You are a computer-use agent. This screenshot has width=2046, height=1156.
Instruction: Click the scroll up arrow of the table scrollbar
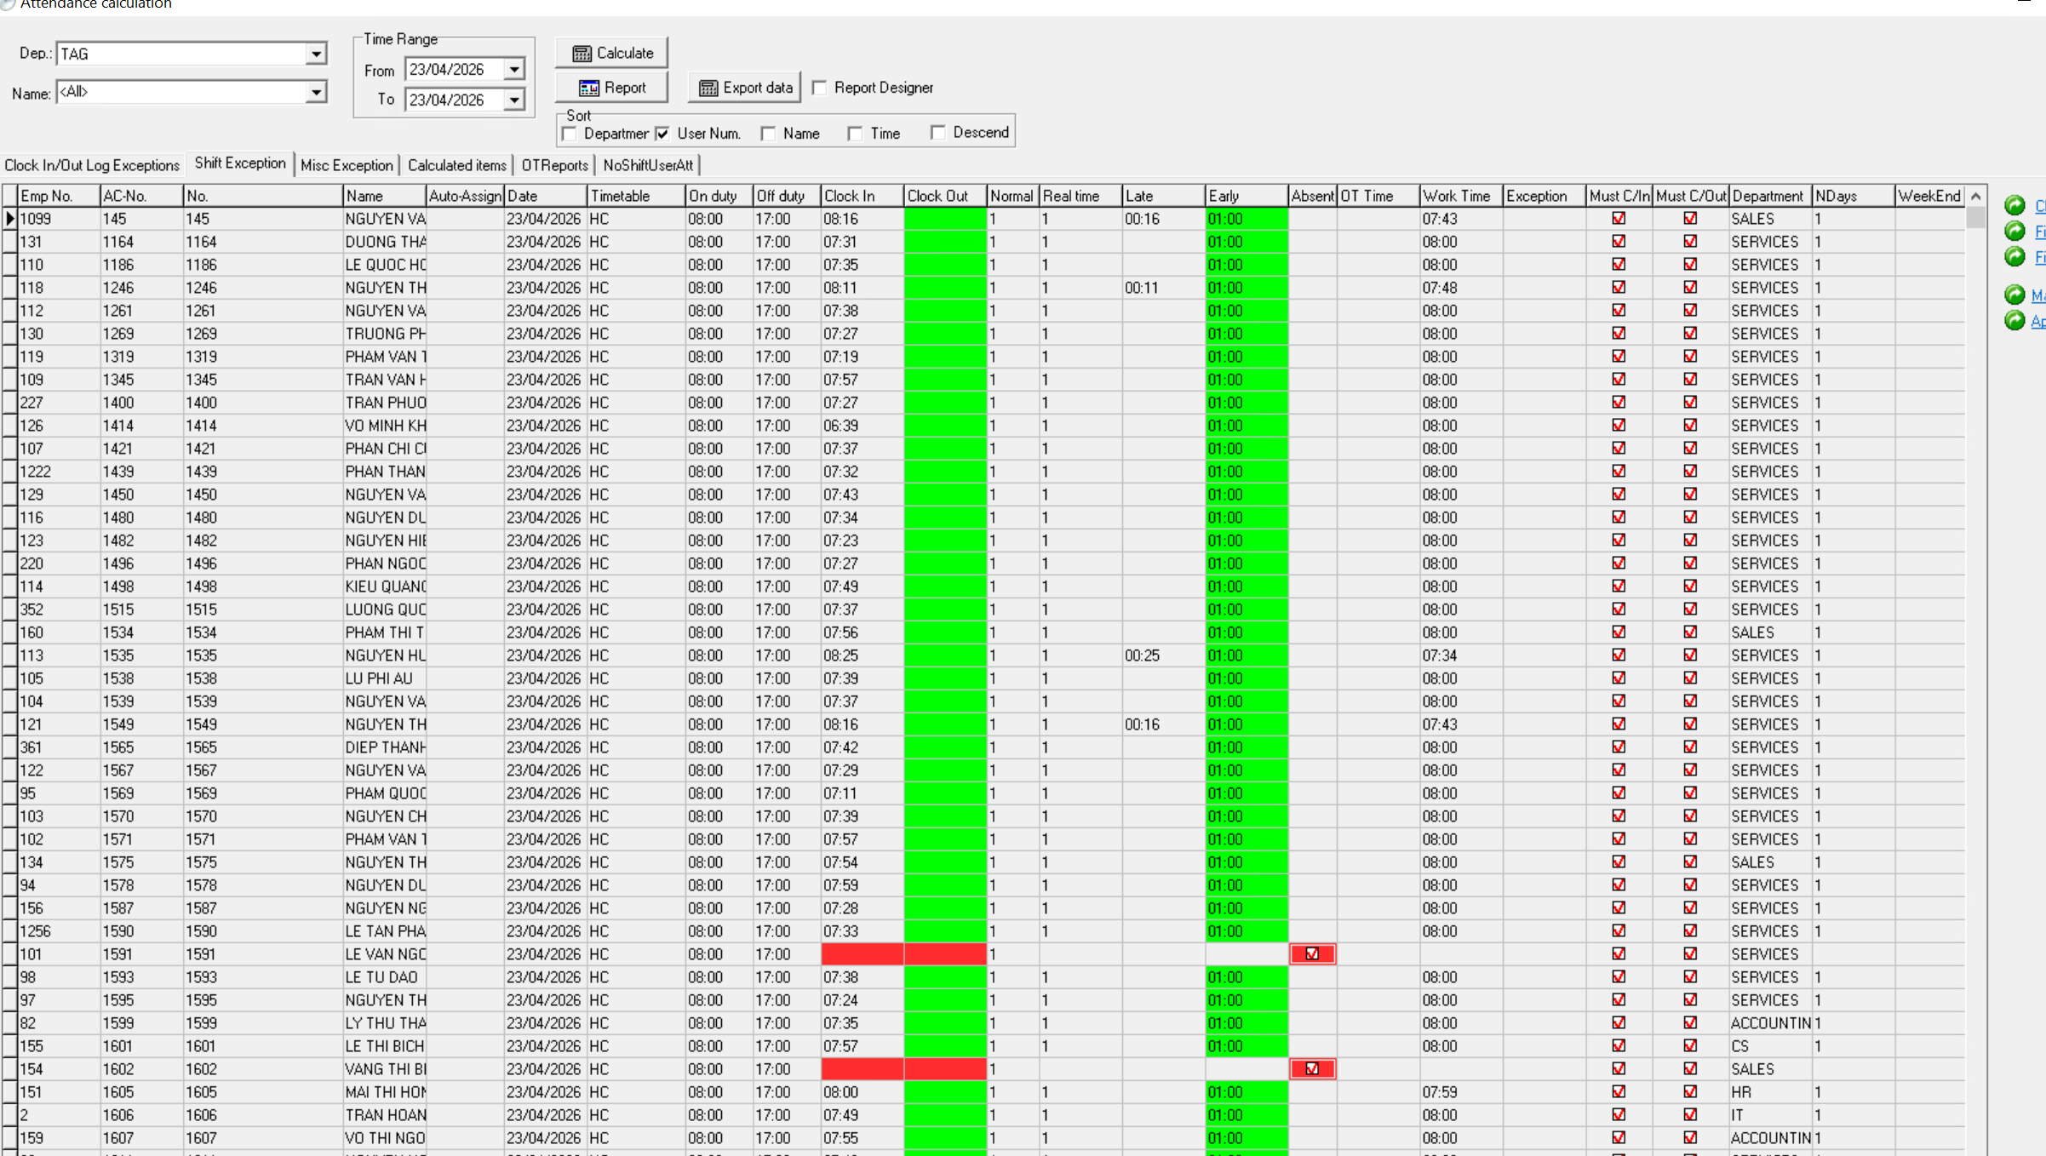1975,197
